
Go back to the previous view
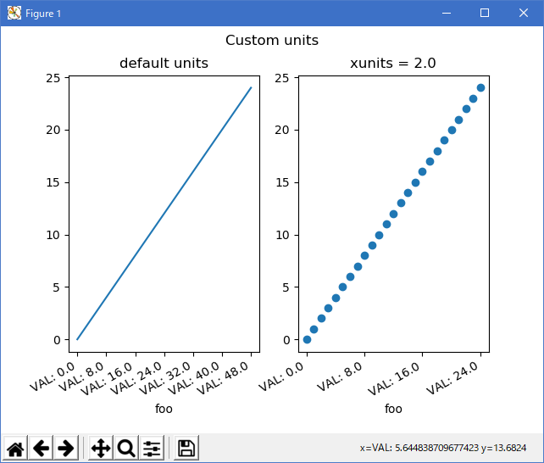(42, 449)
